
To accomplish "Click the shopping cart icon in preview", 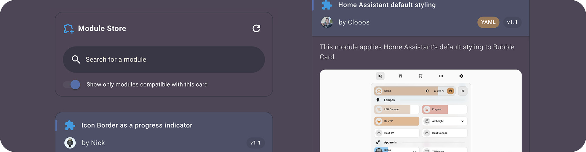I will (421, 76).
